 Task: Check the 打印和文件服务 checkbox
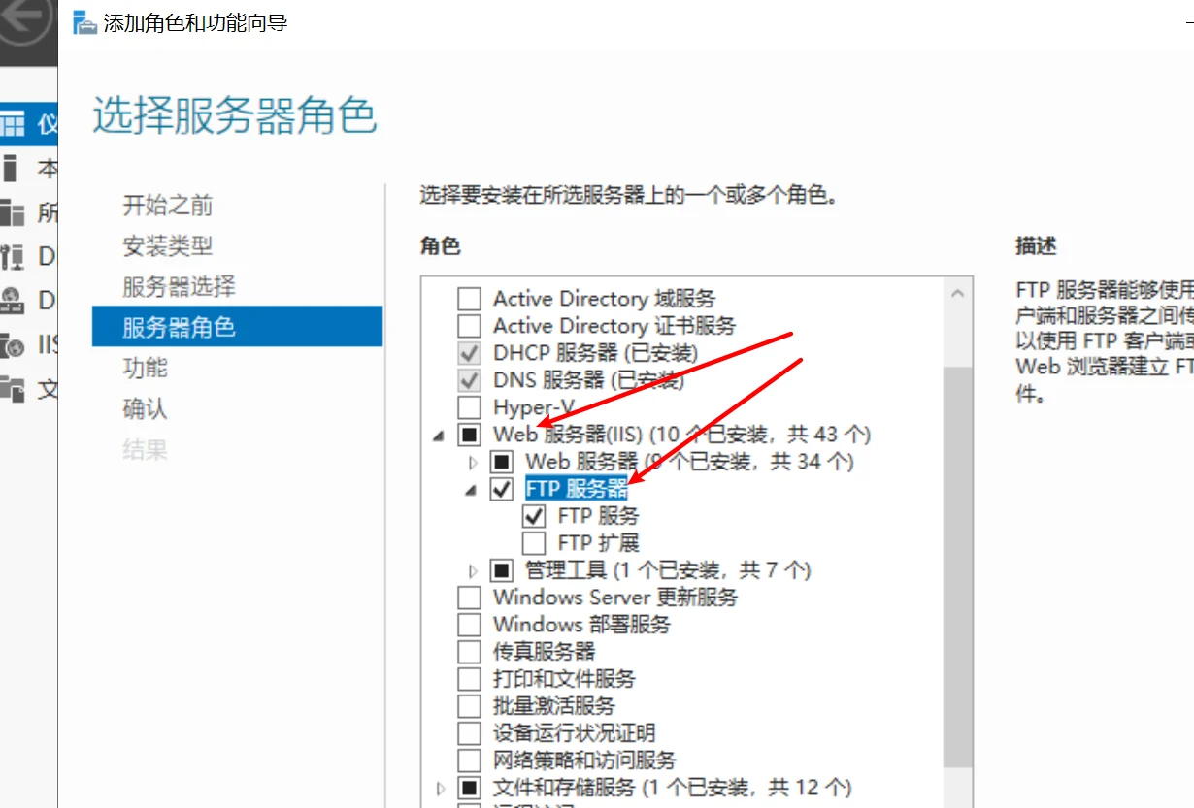click(x=470, y=678)
